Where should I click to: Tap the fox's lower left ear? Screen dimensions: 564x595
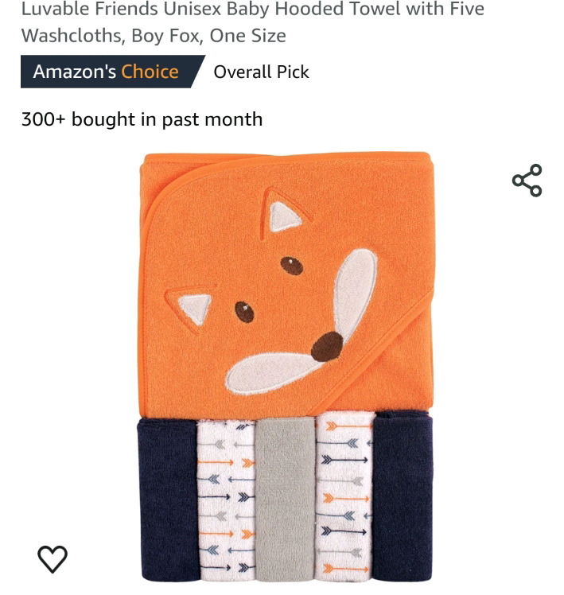195,309
